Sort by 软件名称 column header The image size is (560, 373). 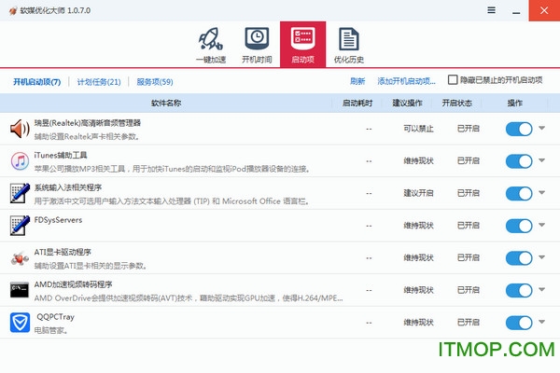coord(166,104)
